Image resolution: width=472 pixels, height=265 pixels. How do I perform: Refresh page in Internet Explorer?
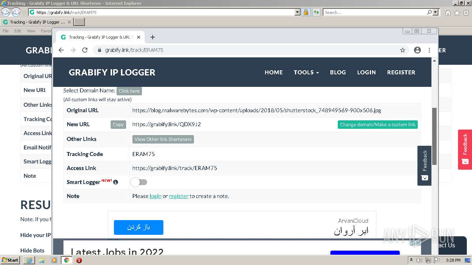pyautogui.click(x=316, y=12)
